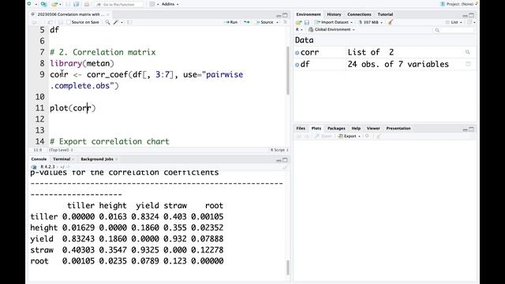Screen dimensions: 505x284
Task: Click the clear console broom icon
Action: 285,167
